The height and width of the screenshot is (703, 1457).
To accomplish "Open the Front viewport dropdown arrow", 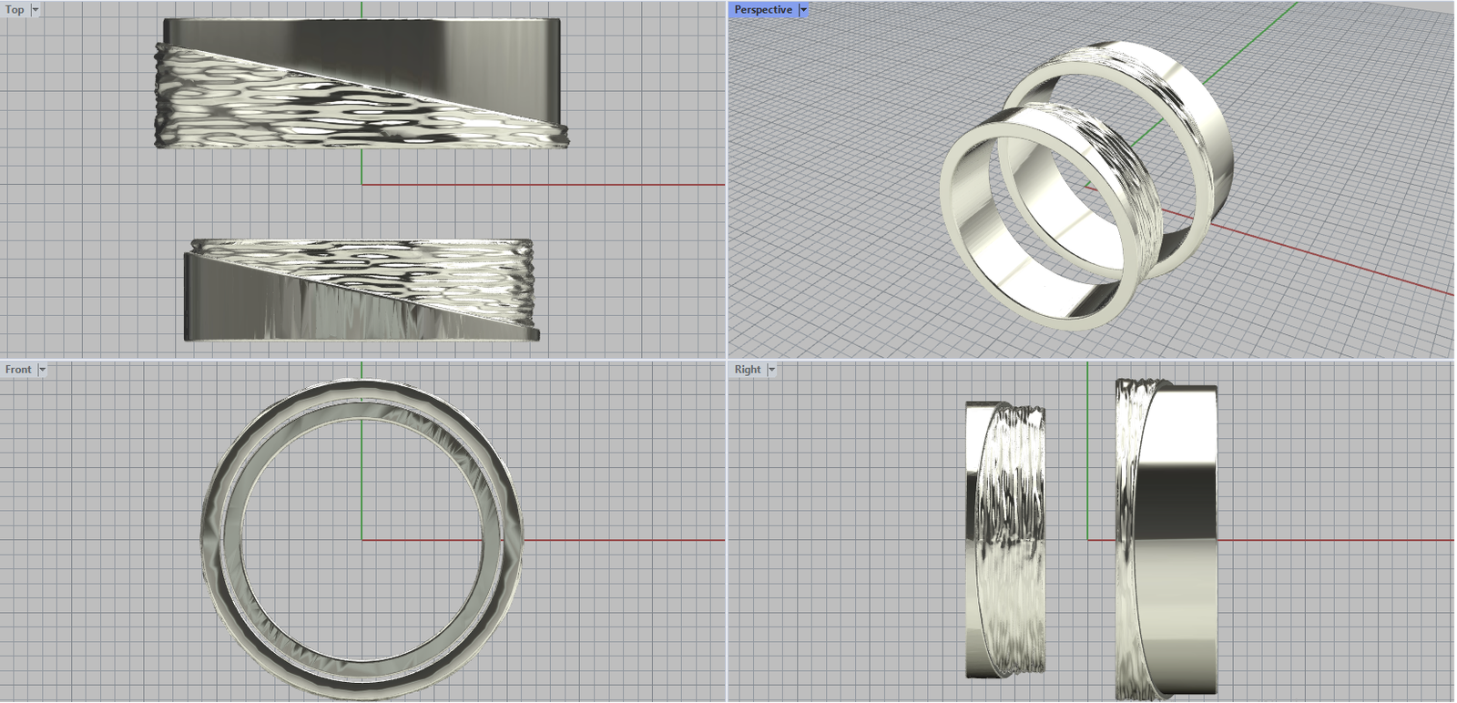I will pyautogui.click(x=42, y=369).
